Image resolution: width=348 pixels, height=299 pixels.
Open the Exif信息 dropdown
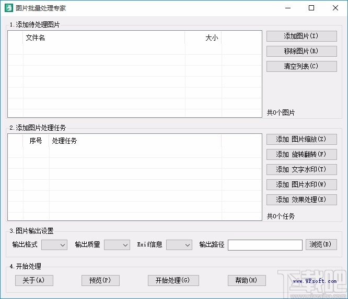179,245
